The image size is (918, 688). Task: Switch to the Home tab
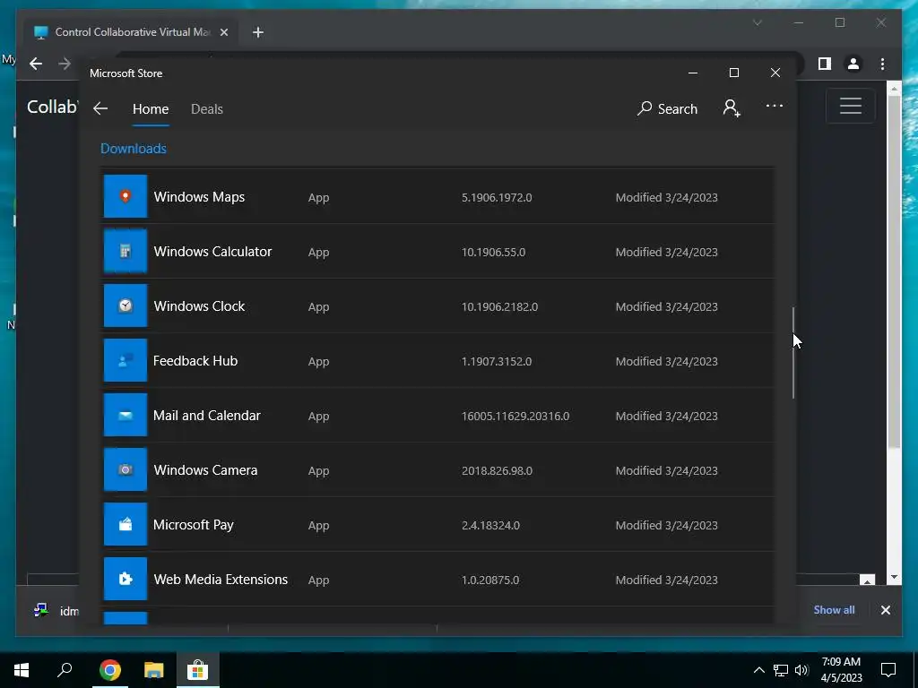pos(151,108)
